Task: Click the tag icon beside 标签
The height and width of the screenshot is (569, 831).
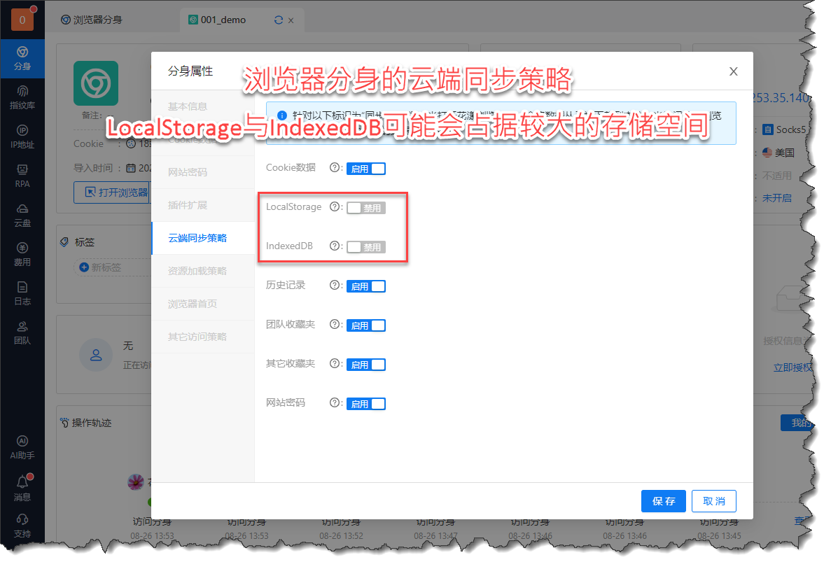Action: [x=64, y=242]
